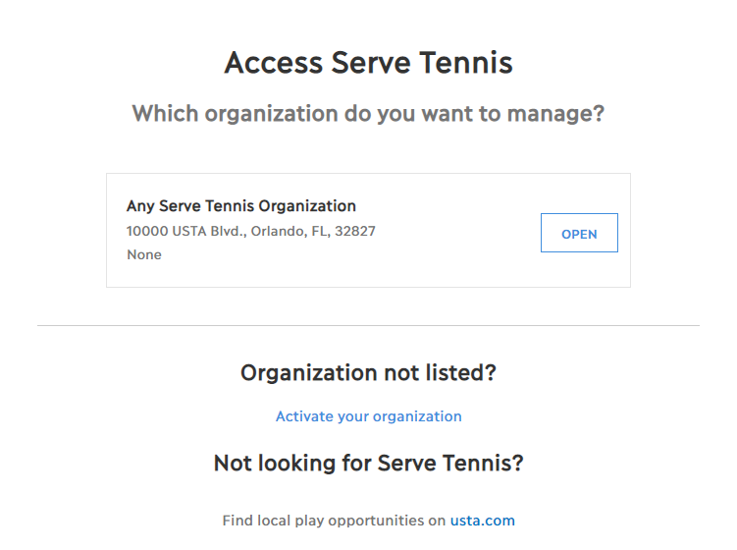Click the word opportunities near usta.com
Viewport: 737px width, 550px height.
376,521
